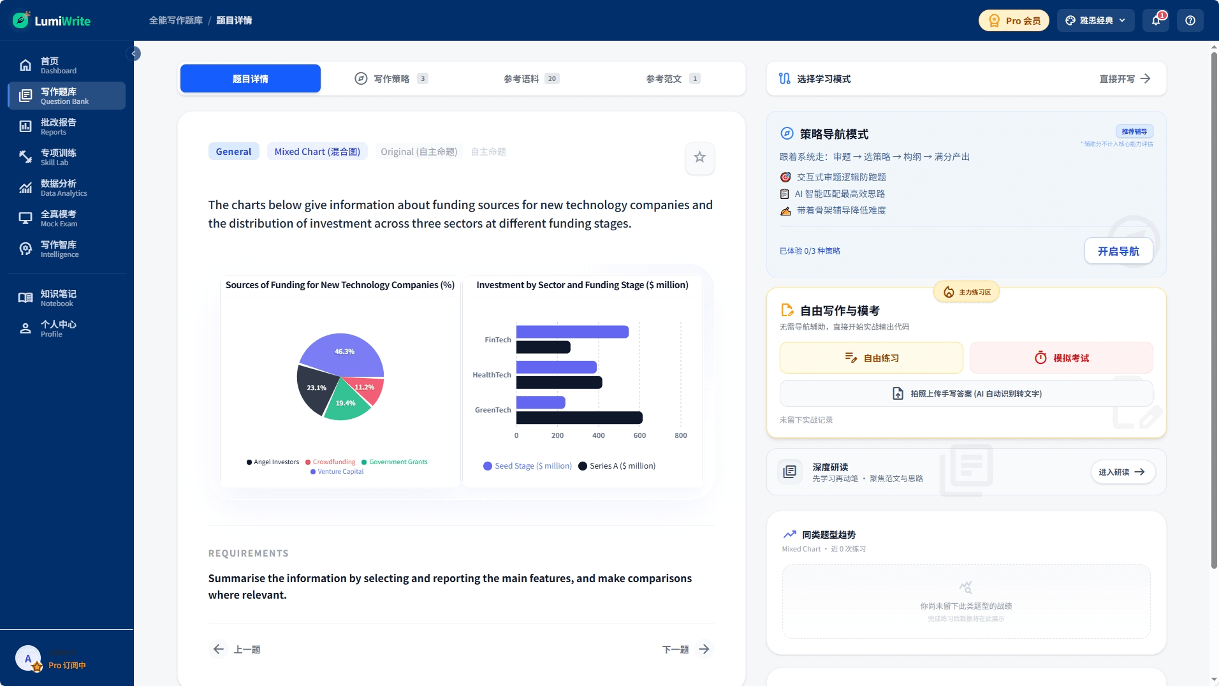Start 模拟考试 timed exam
The height and width of the screenshot is (686, 1219).
coord(1062,358)
